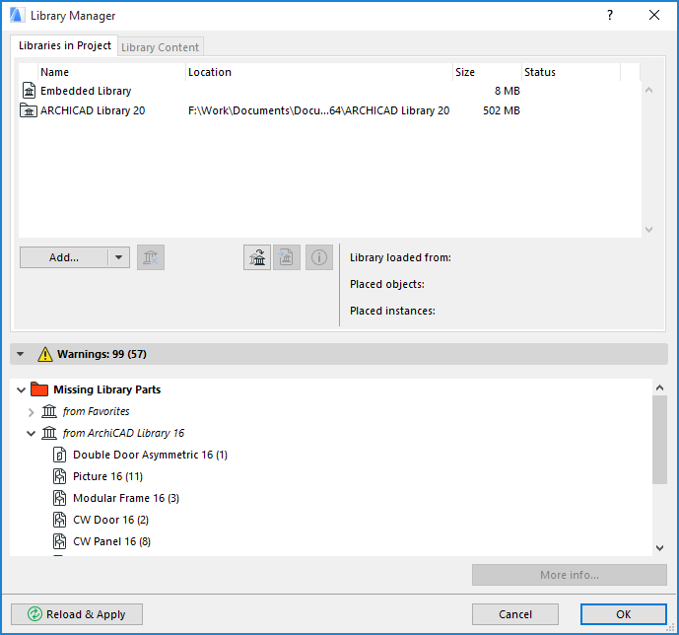Screen dimensions: 679x635
Task: Click the yellow warning triangle icon
Action: click(x=45, y=354)
